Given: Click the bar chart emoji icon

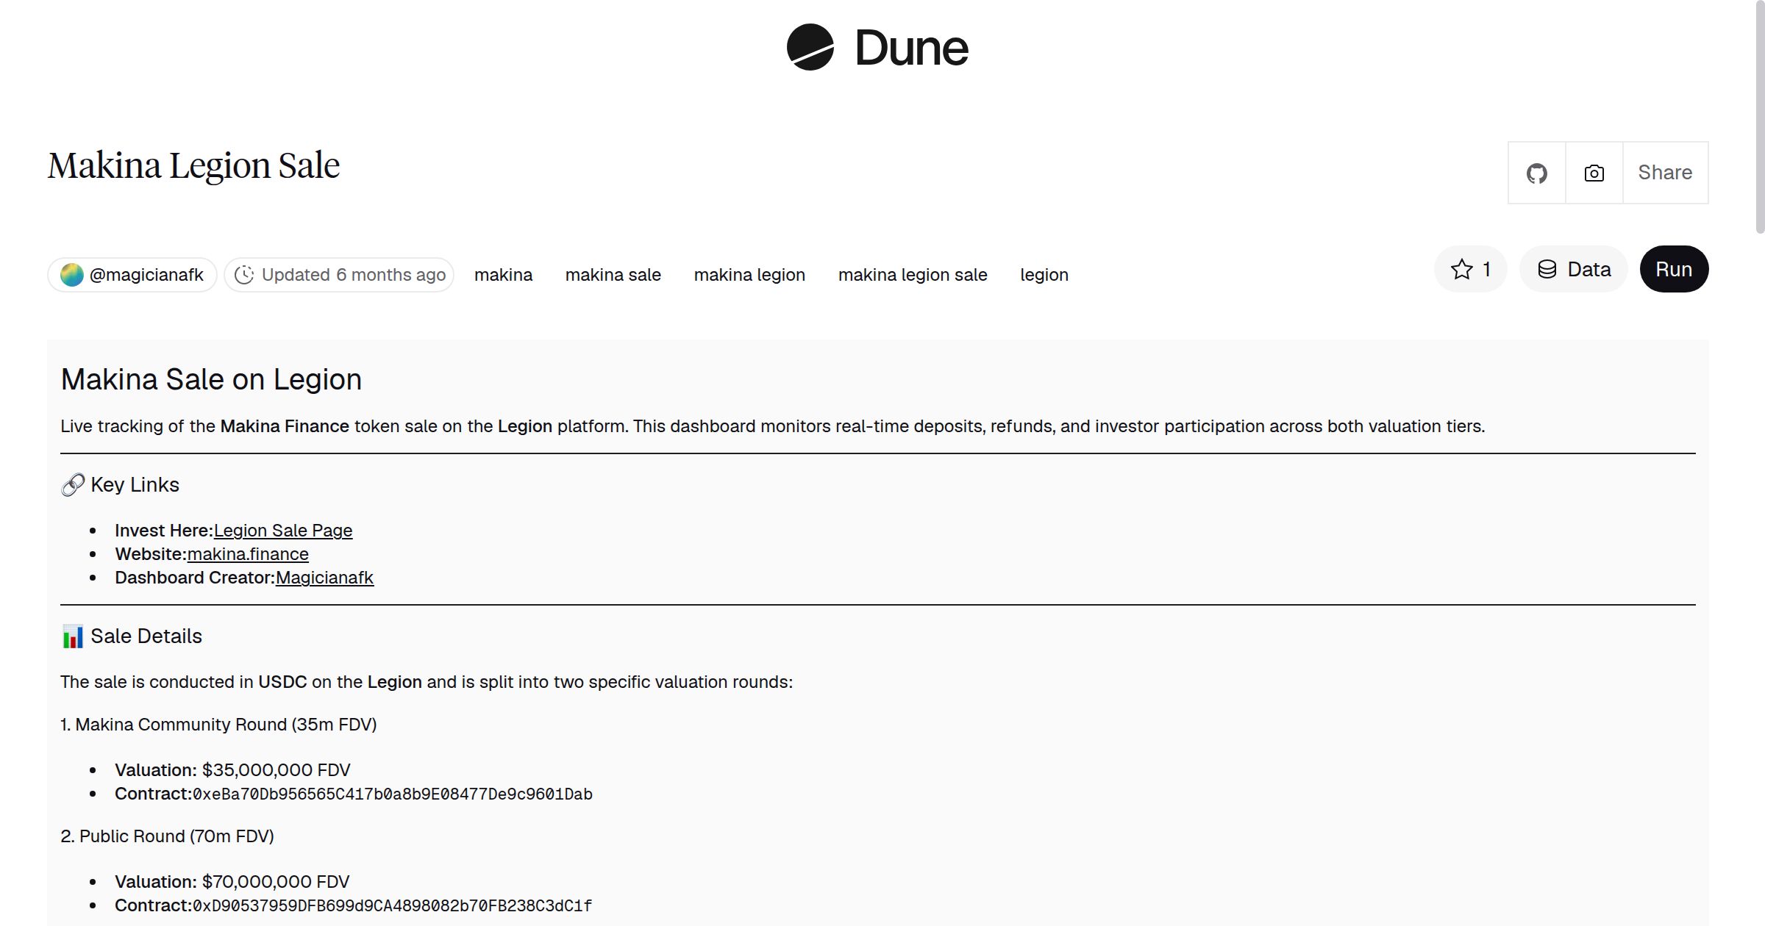Looking at the screenshot, I should click(73, 636).
